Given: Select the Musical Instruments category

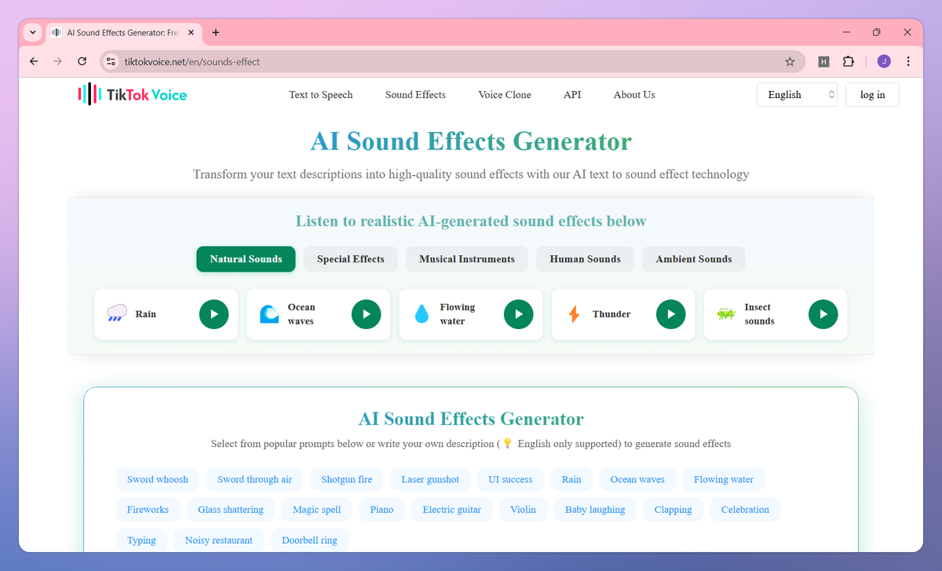Looking at the screenshot, I should pos(466,258).
